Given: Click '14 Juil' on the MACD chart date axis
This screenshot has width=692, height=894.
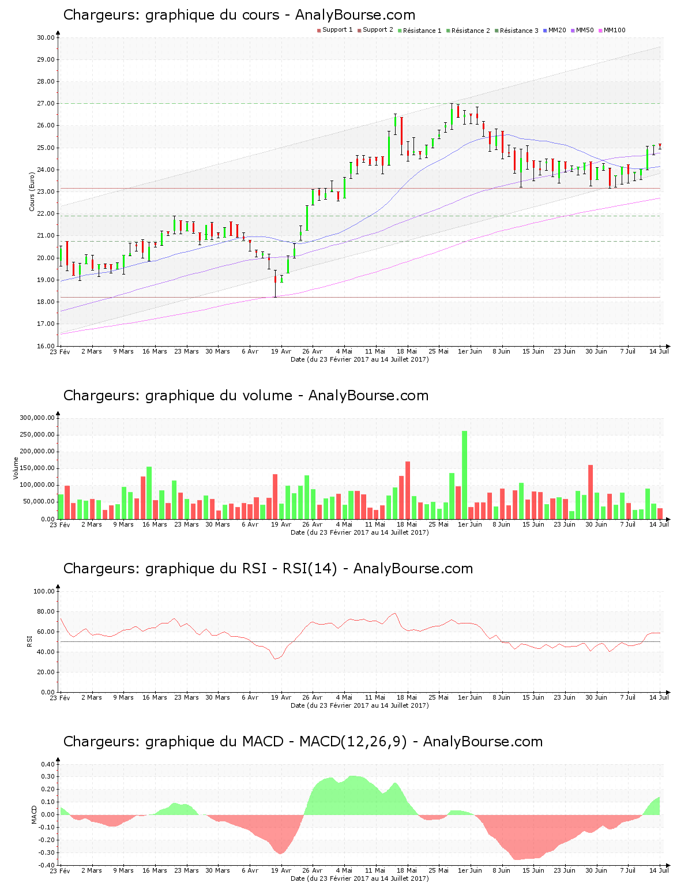Looking at the screenshot, I should tap(659, 870).
